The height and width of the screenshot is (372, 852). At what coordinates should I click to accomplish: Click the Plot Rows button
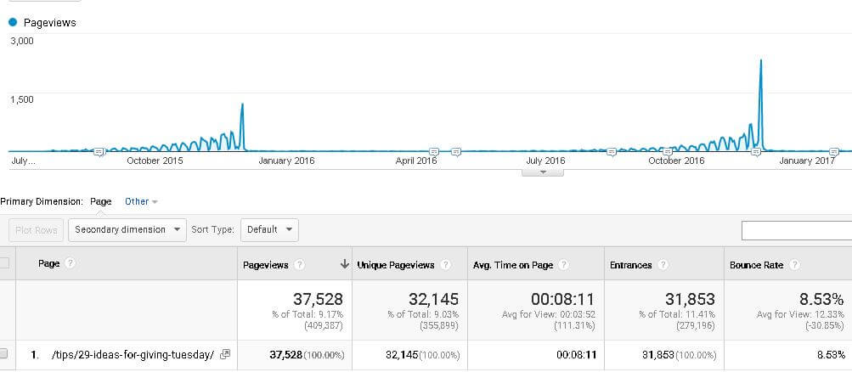(x=37, y=229)
